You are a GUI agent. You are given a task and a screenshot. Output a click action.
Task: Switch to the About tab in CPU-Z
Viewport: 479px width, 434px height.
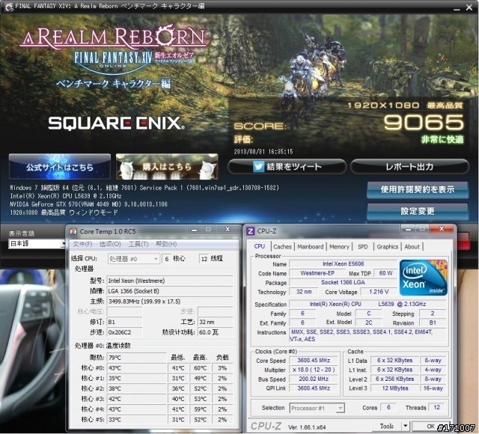click(412, 246)
